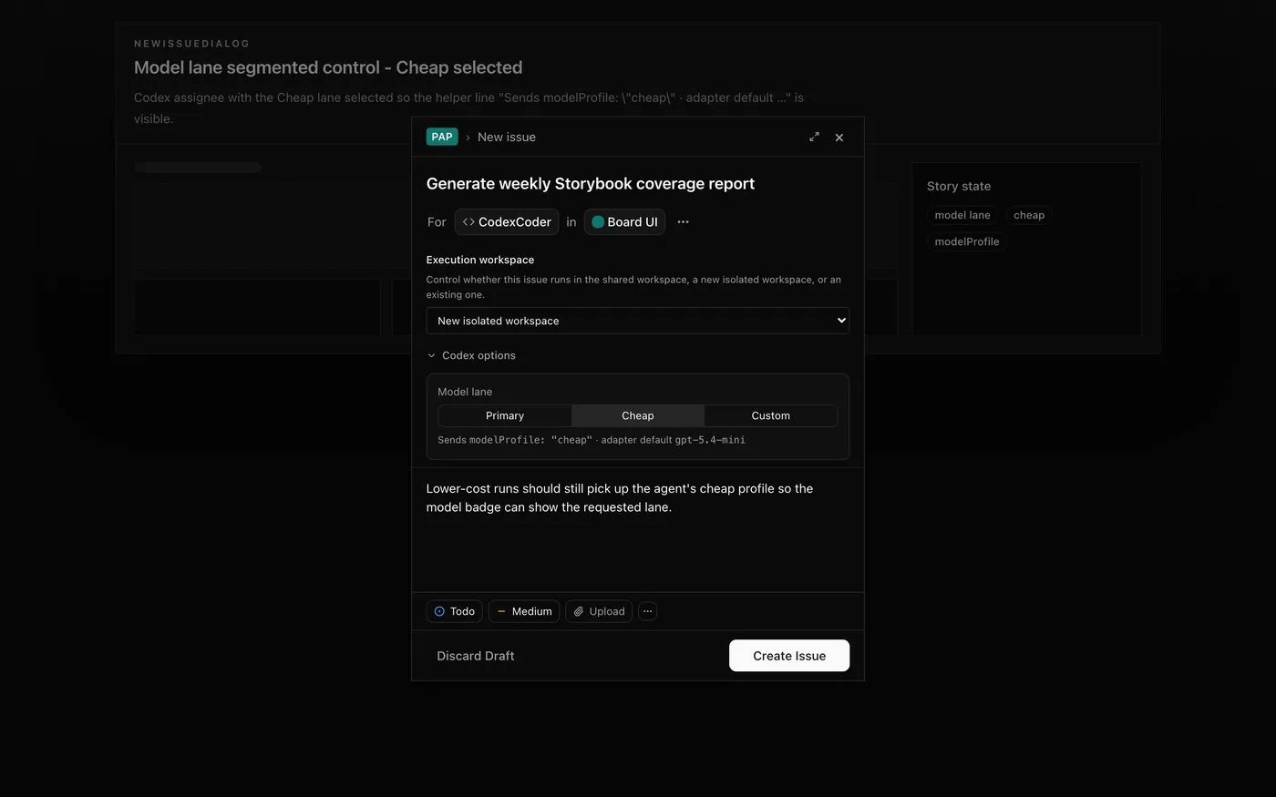Click the "model lane" story state tag

coord(962,215)
